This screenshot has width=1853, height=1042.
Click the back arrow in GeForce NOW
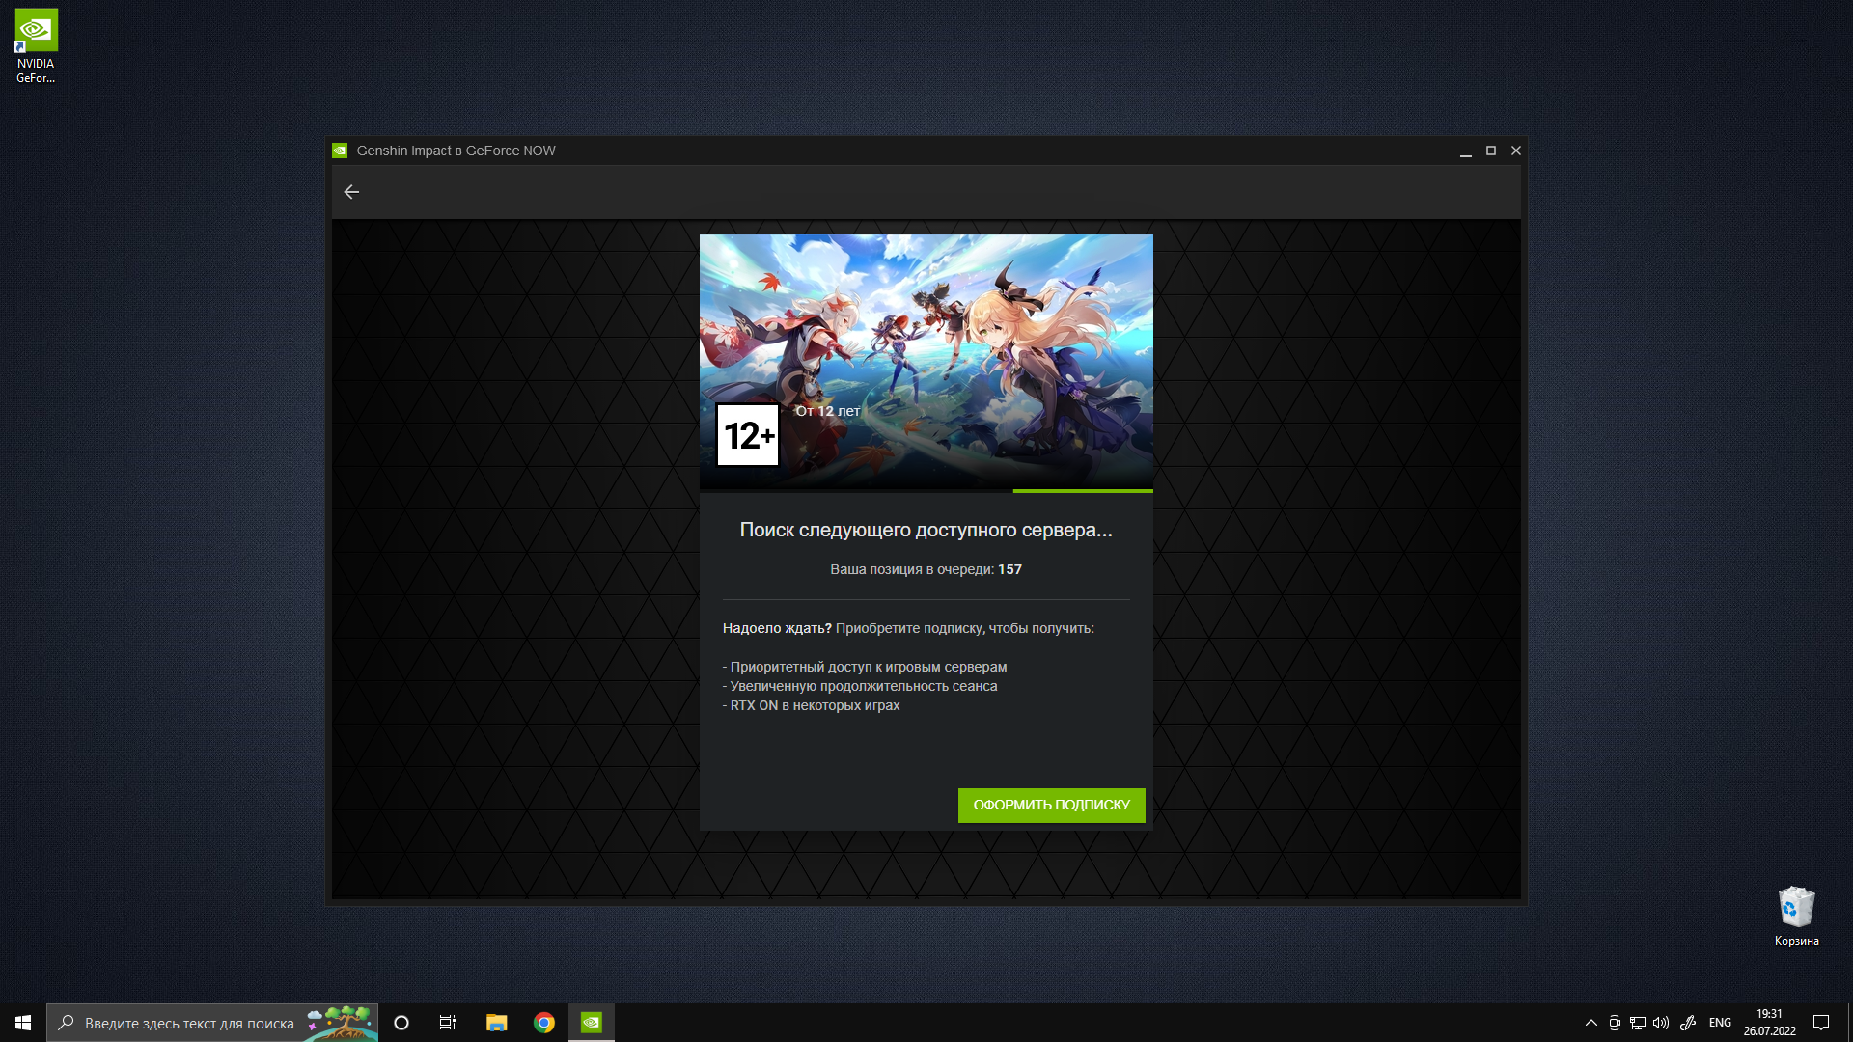351,192
